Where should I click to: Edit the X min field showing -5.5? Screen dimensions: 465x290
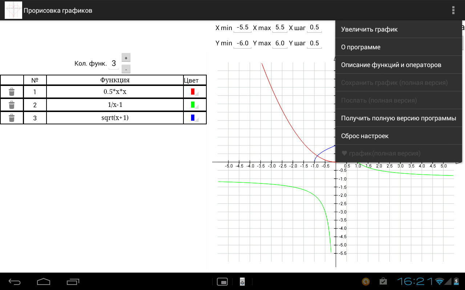coord(242,28)
